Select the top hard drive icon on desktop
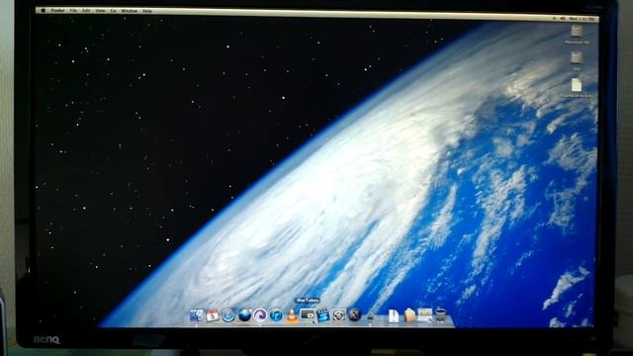 tap(577, 32)
